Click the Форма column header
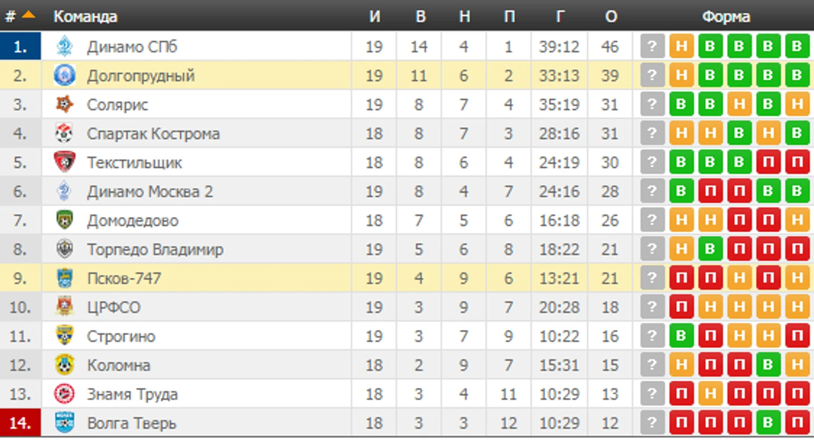The width and height of the screenshot is (814, 443). pos(725,17)
